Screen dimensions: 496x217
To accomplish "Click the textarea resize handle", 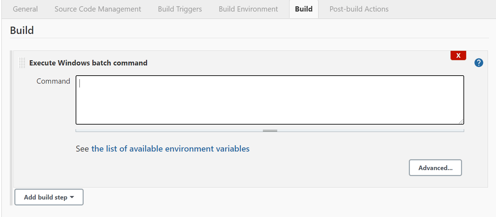I will (461, 122).
